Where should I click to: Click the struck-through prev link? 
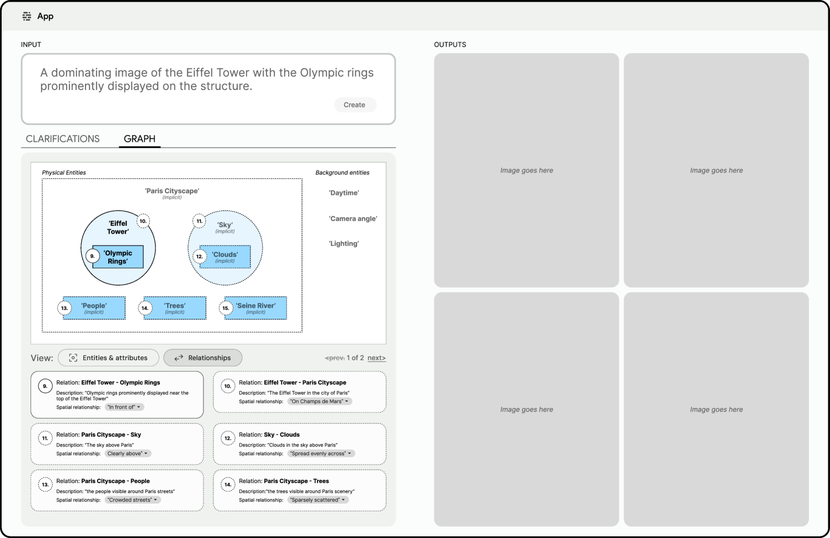pos(335,358)
